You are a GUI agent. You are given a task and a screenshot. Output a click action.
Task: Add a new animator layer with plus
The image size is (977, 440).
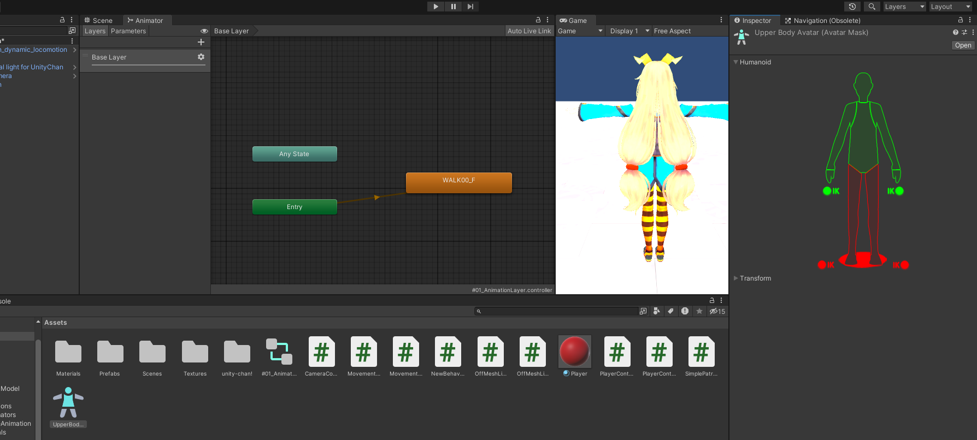point(201,42)
